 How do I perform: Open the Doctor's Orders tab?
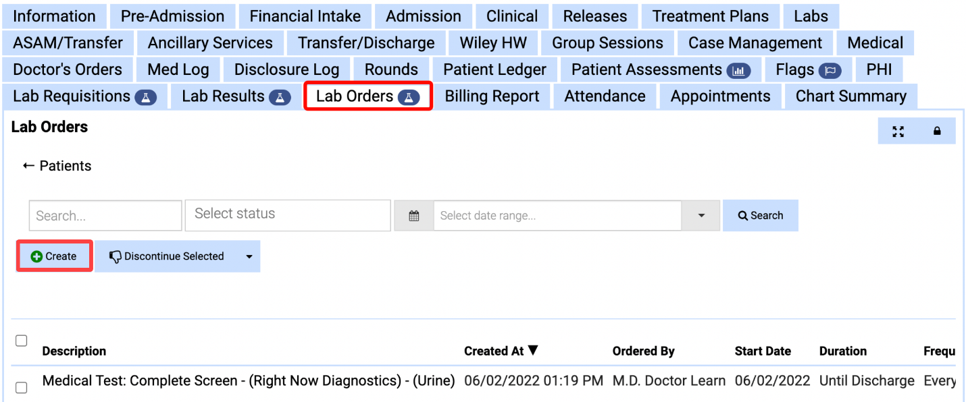[x=68, y=69]
